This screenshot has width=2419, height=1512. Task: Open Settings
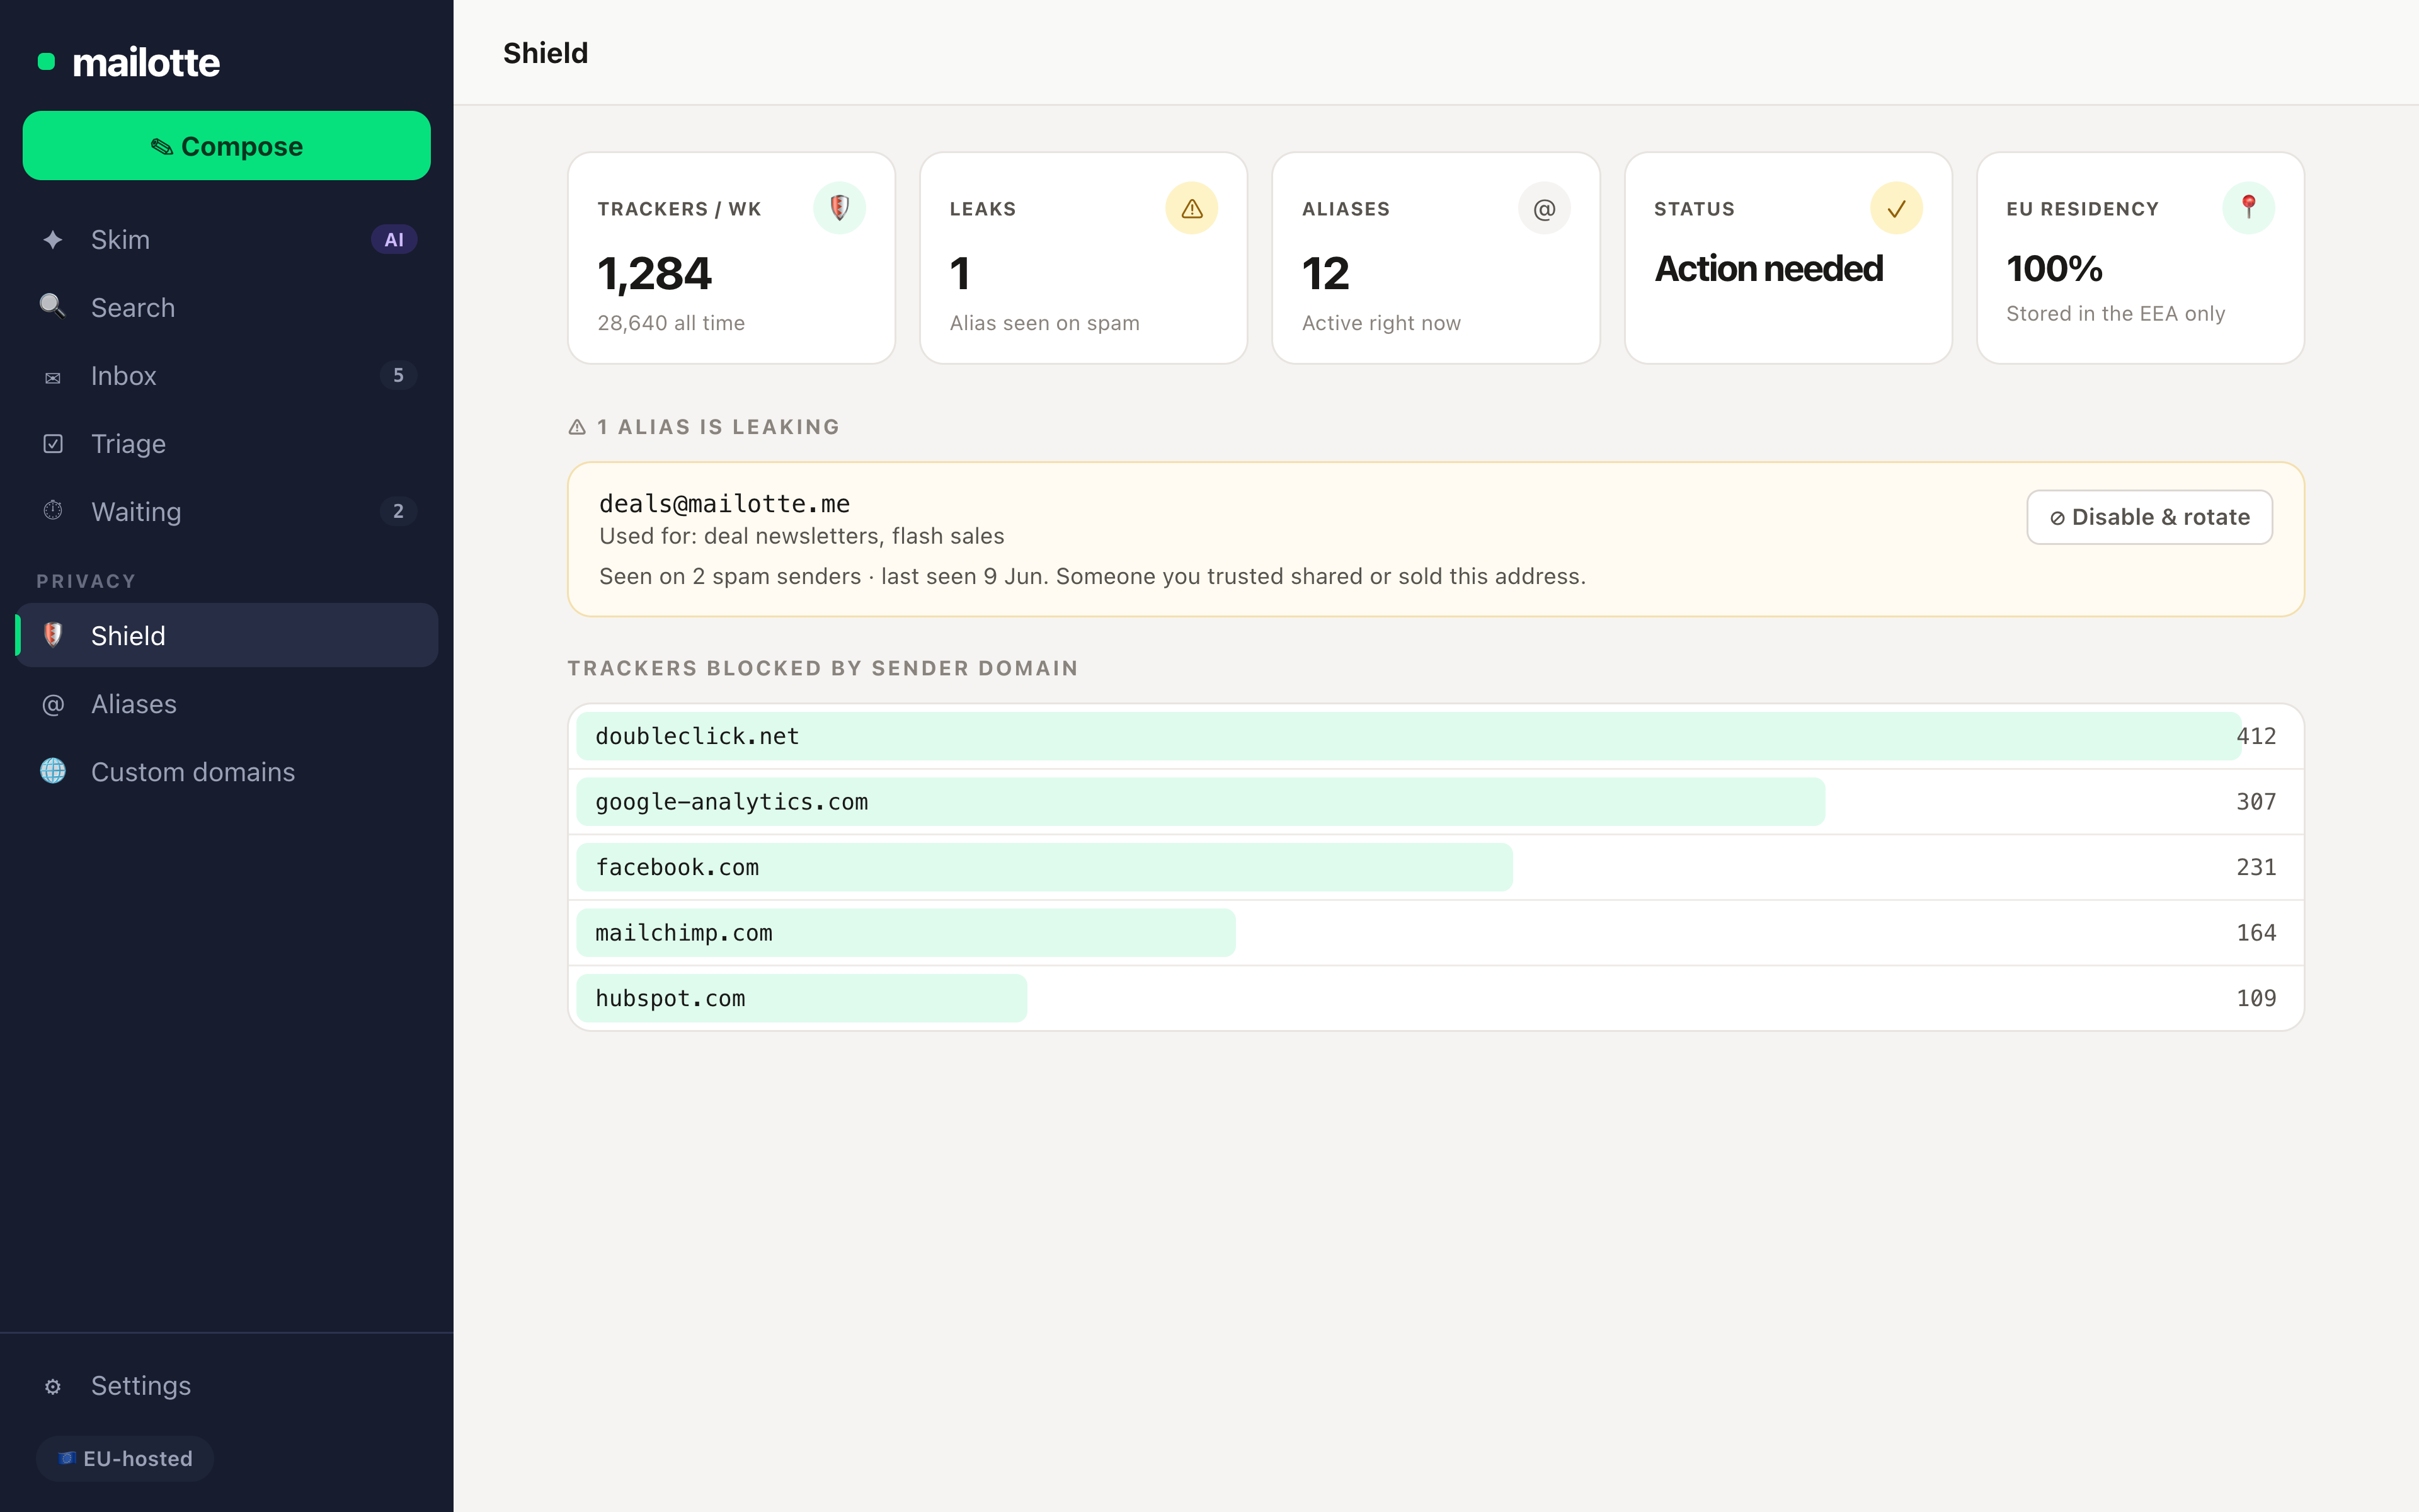tap(227, 1386)
